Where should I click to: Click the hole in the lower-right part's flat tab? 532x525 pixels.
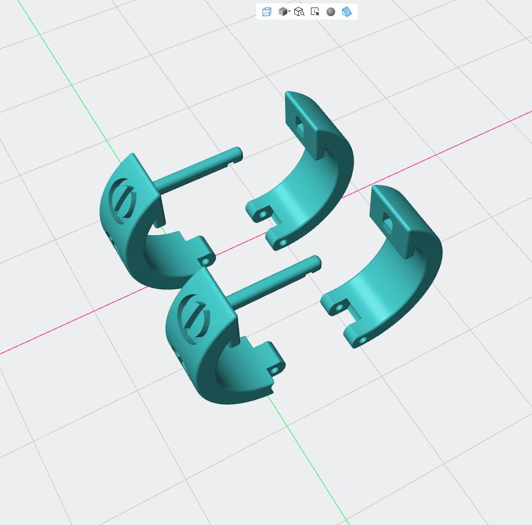coord(387,222)
